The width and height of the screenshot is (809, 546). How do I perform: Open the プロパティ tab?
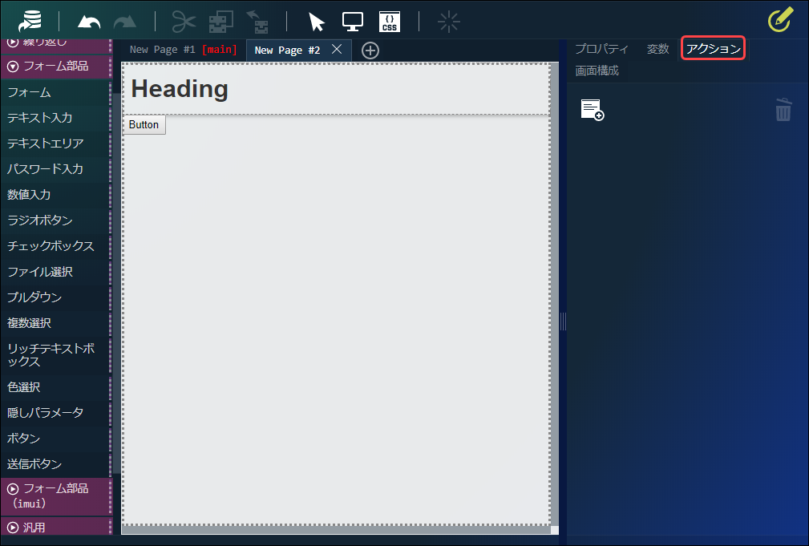pyautogui.click(x=601, y=49)
